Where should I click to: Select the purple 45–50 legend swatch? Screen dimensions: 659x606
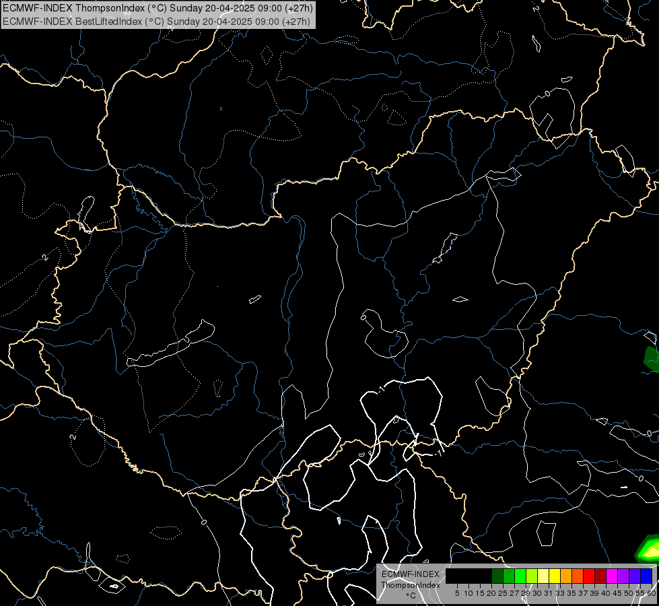(623, 576)
